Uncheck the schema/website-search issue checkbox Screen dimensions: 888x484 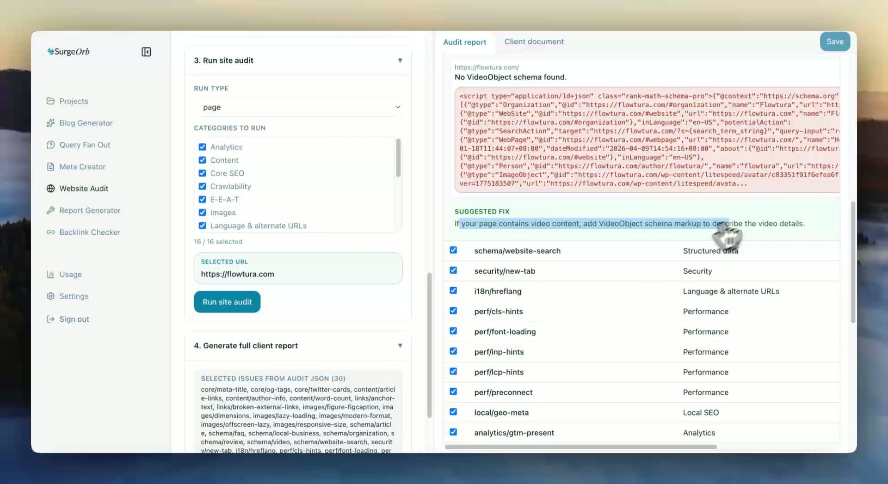coord(453,250)
